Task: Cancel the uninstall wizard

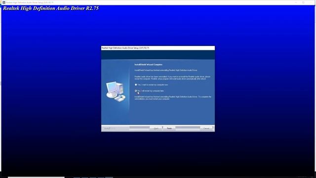Action: [x=206, y=129]
